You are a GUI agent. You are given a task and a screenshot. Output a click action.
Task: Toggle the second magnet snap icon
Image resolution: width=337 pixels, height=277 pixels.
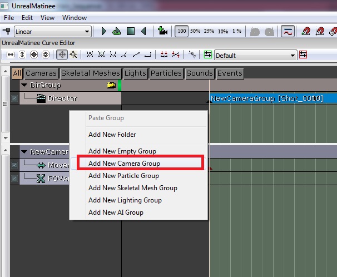click(320, 31)
